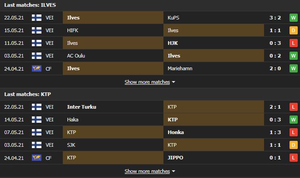Viewport: 300px width, 178px height.
Task: Click the red L badge for KTP vs JIPPO
Action: pos(293,158)
